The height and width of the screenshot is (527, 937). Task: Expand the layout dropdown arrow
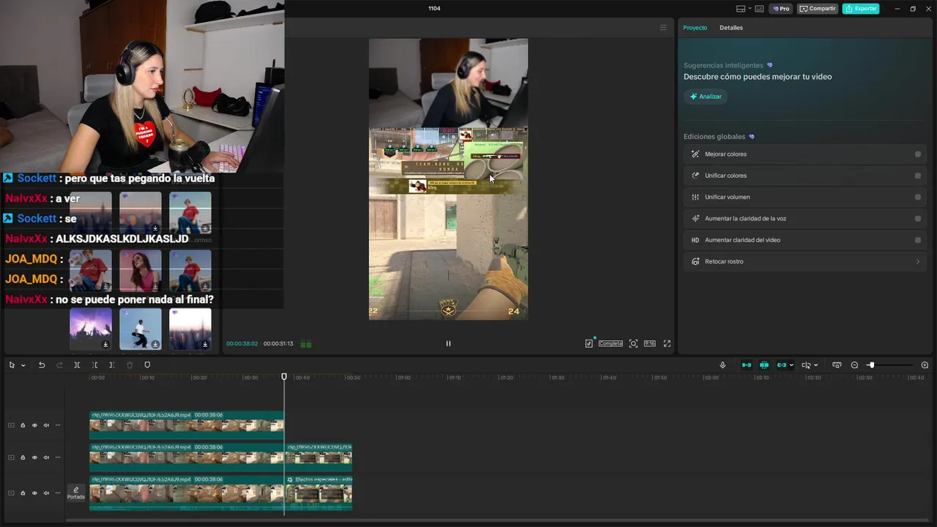748,9
